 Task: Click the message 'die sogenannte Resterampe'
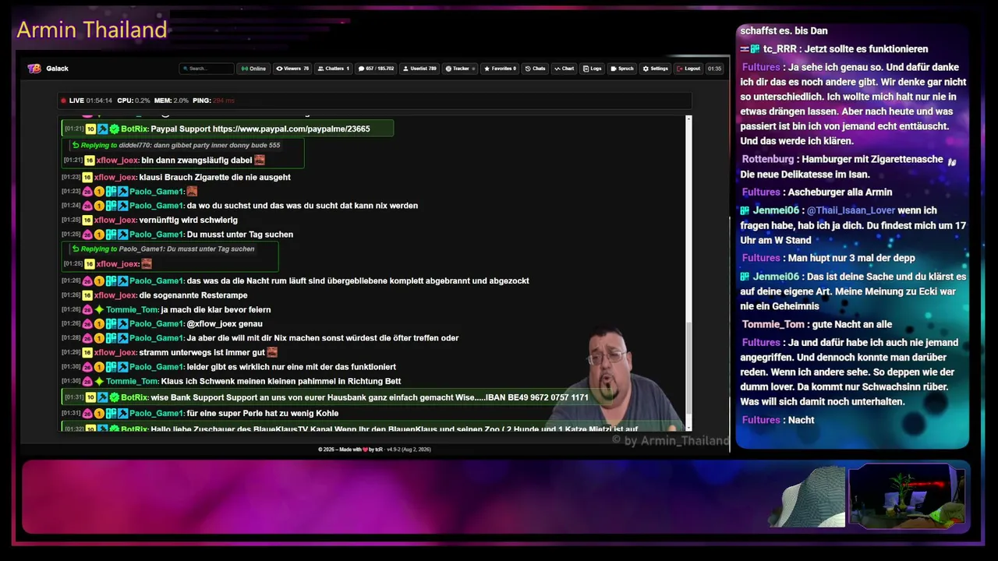pos(193,295)
